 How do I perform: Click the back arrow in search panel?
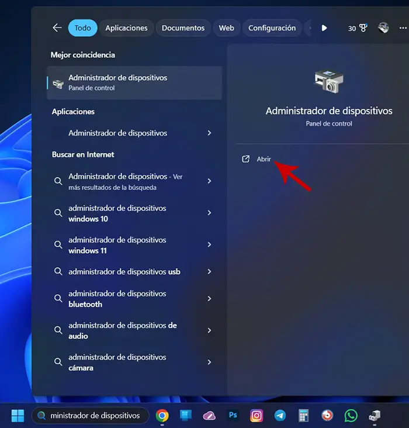click(x=57, y=28)
